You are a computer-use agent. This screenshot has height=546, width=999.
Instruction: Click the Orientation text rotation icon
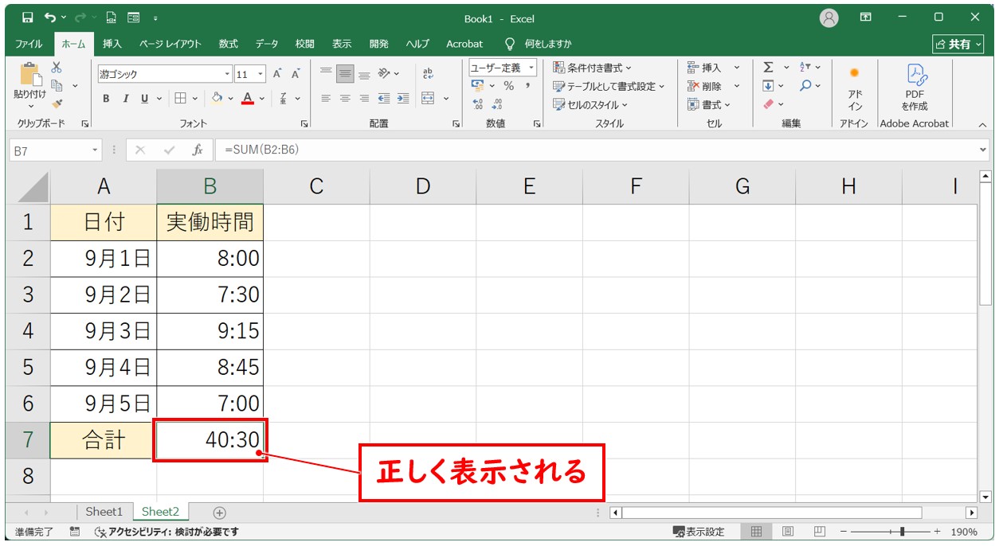click(x=384, y=74)
